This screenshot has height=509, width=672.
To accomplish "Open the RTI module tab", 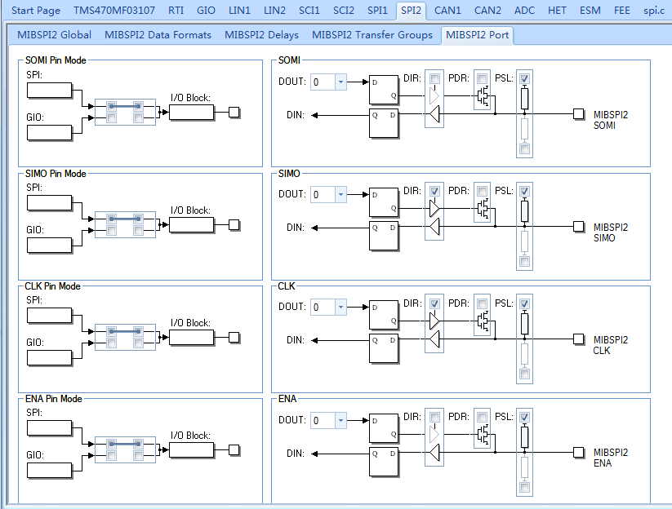I will pyautogui.click(x=176, y=11).
